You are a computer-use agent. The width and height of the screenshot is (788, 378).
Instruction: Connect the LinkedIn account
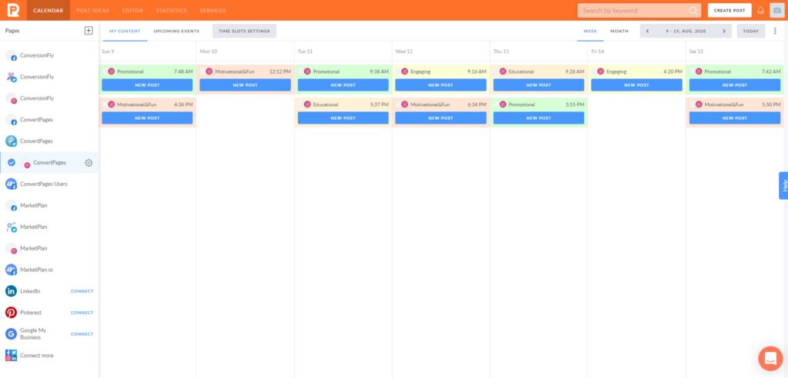tap(82, 291)
